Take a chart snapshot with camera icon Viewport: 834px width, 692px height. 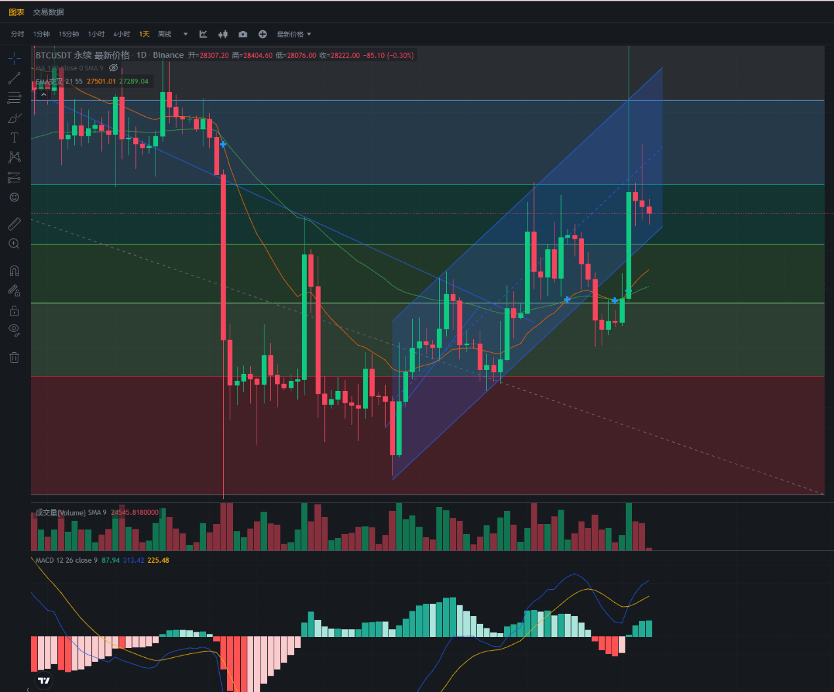point(243,34)
